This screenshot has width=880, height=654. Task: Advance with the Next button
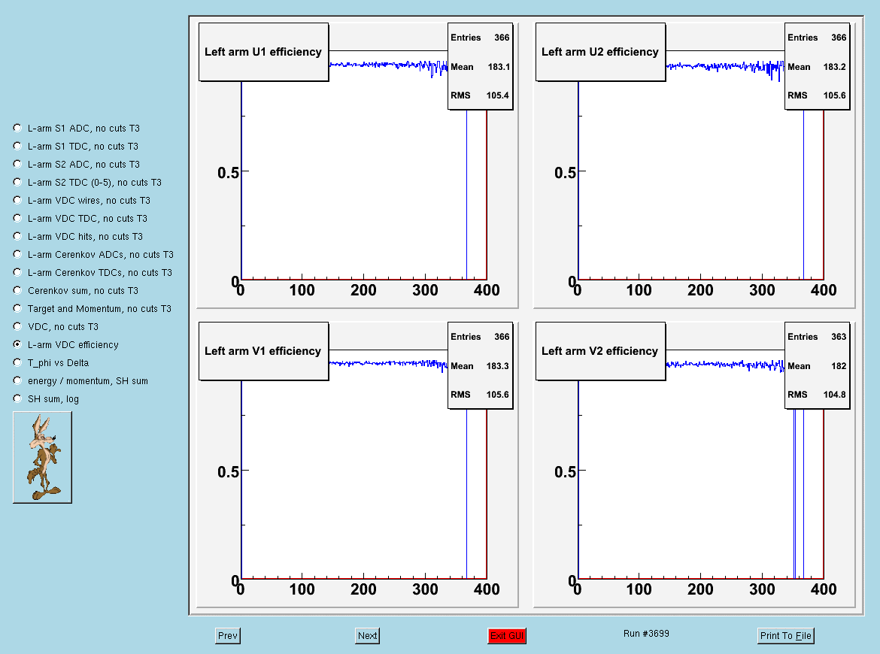pos(368,635)
